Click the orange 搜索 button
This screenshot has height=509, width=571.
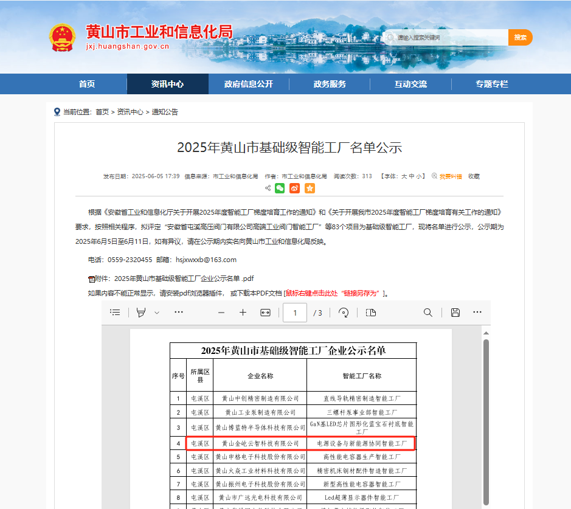(x=520, y=38)
